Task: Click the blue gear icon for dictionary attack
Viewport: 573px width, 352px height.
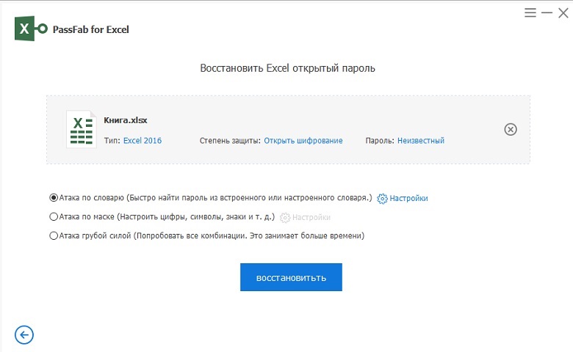Action: (x=382, y=198)
